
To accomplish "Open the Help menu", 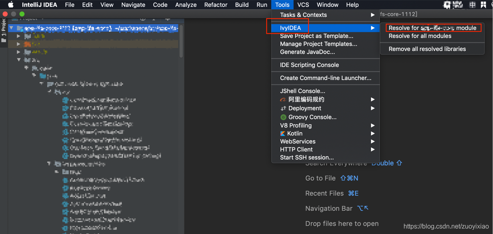I will 352,5.
